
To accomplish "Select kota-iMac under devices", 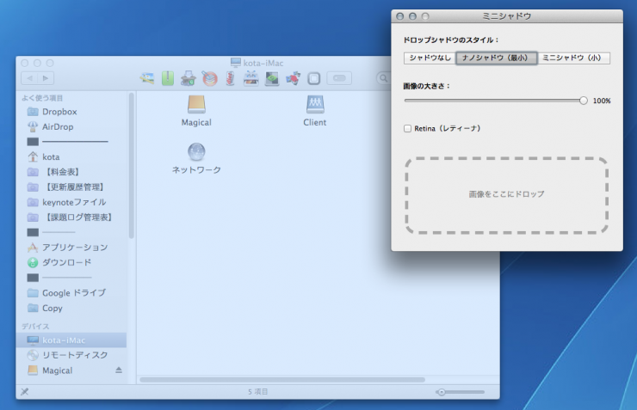I will pyautogui.click(x=71, y=340).
